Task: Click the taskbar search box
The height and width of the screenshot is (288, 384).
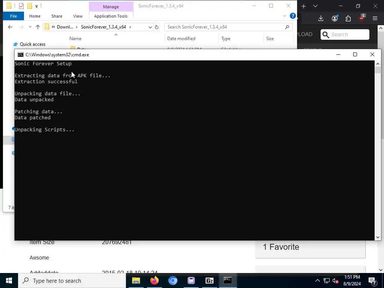Action: point(72,280)
